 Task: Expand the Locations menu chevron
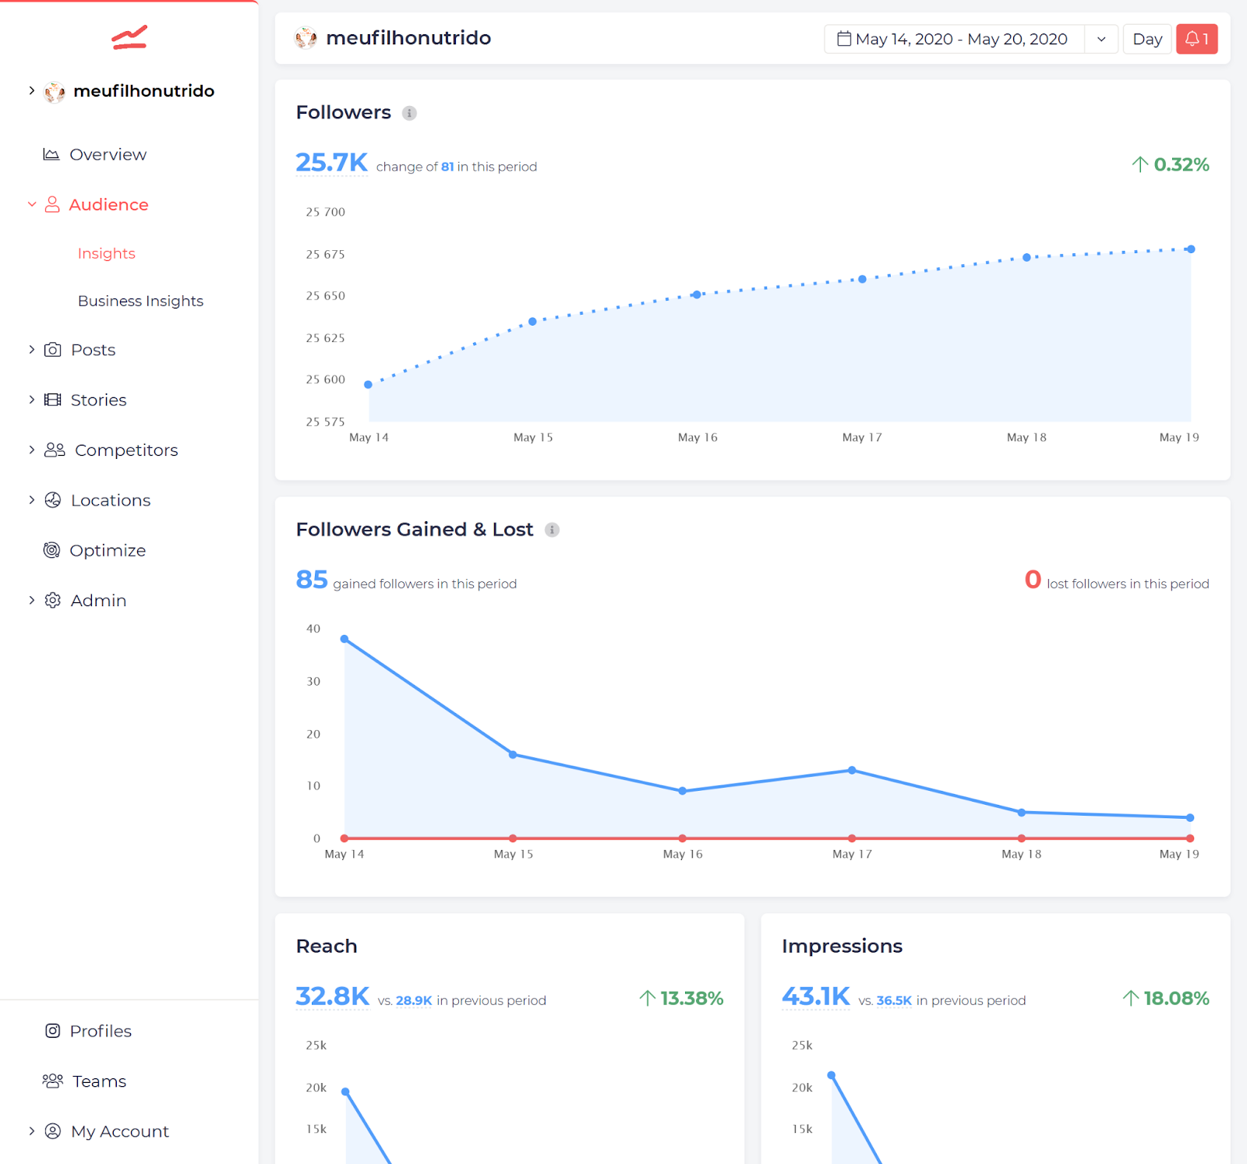tap(32, 499)
